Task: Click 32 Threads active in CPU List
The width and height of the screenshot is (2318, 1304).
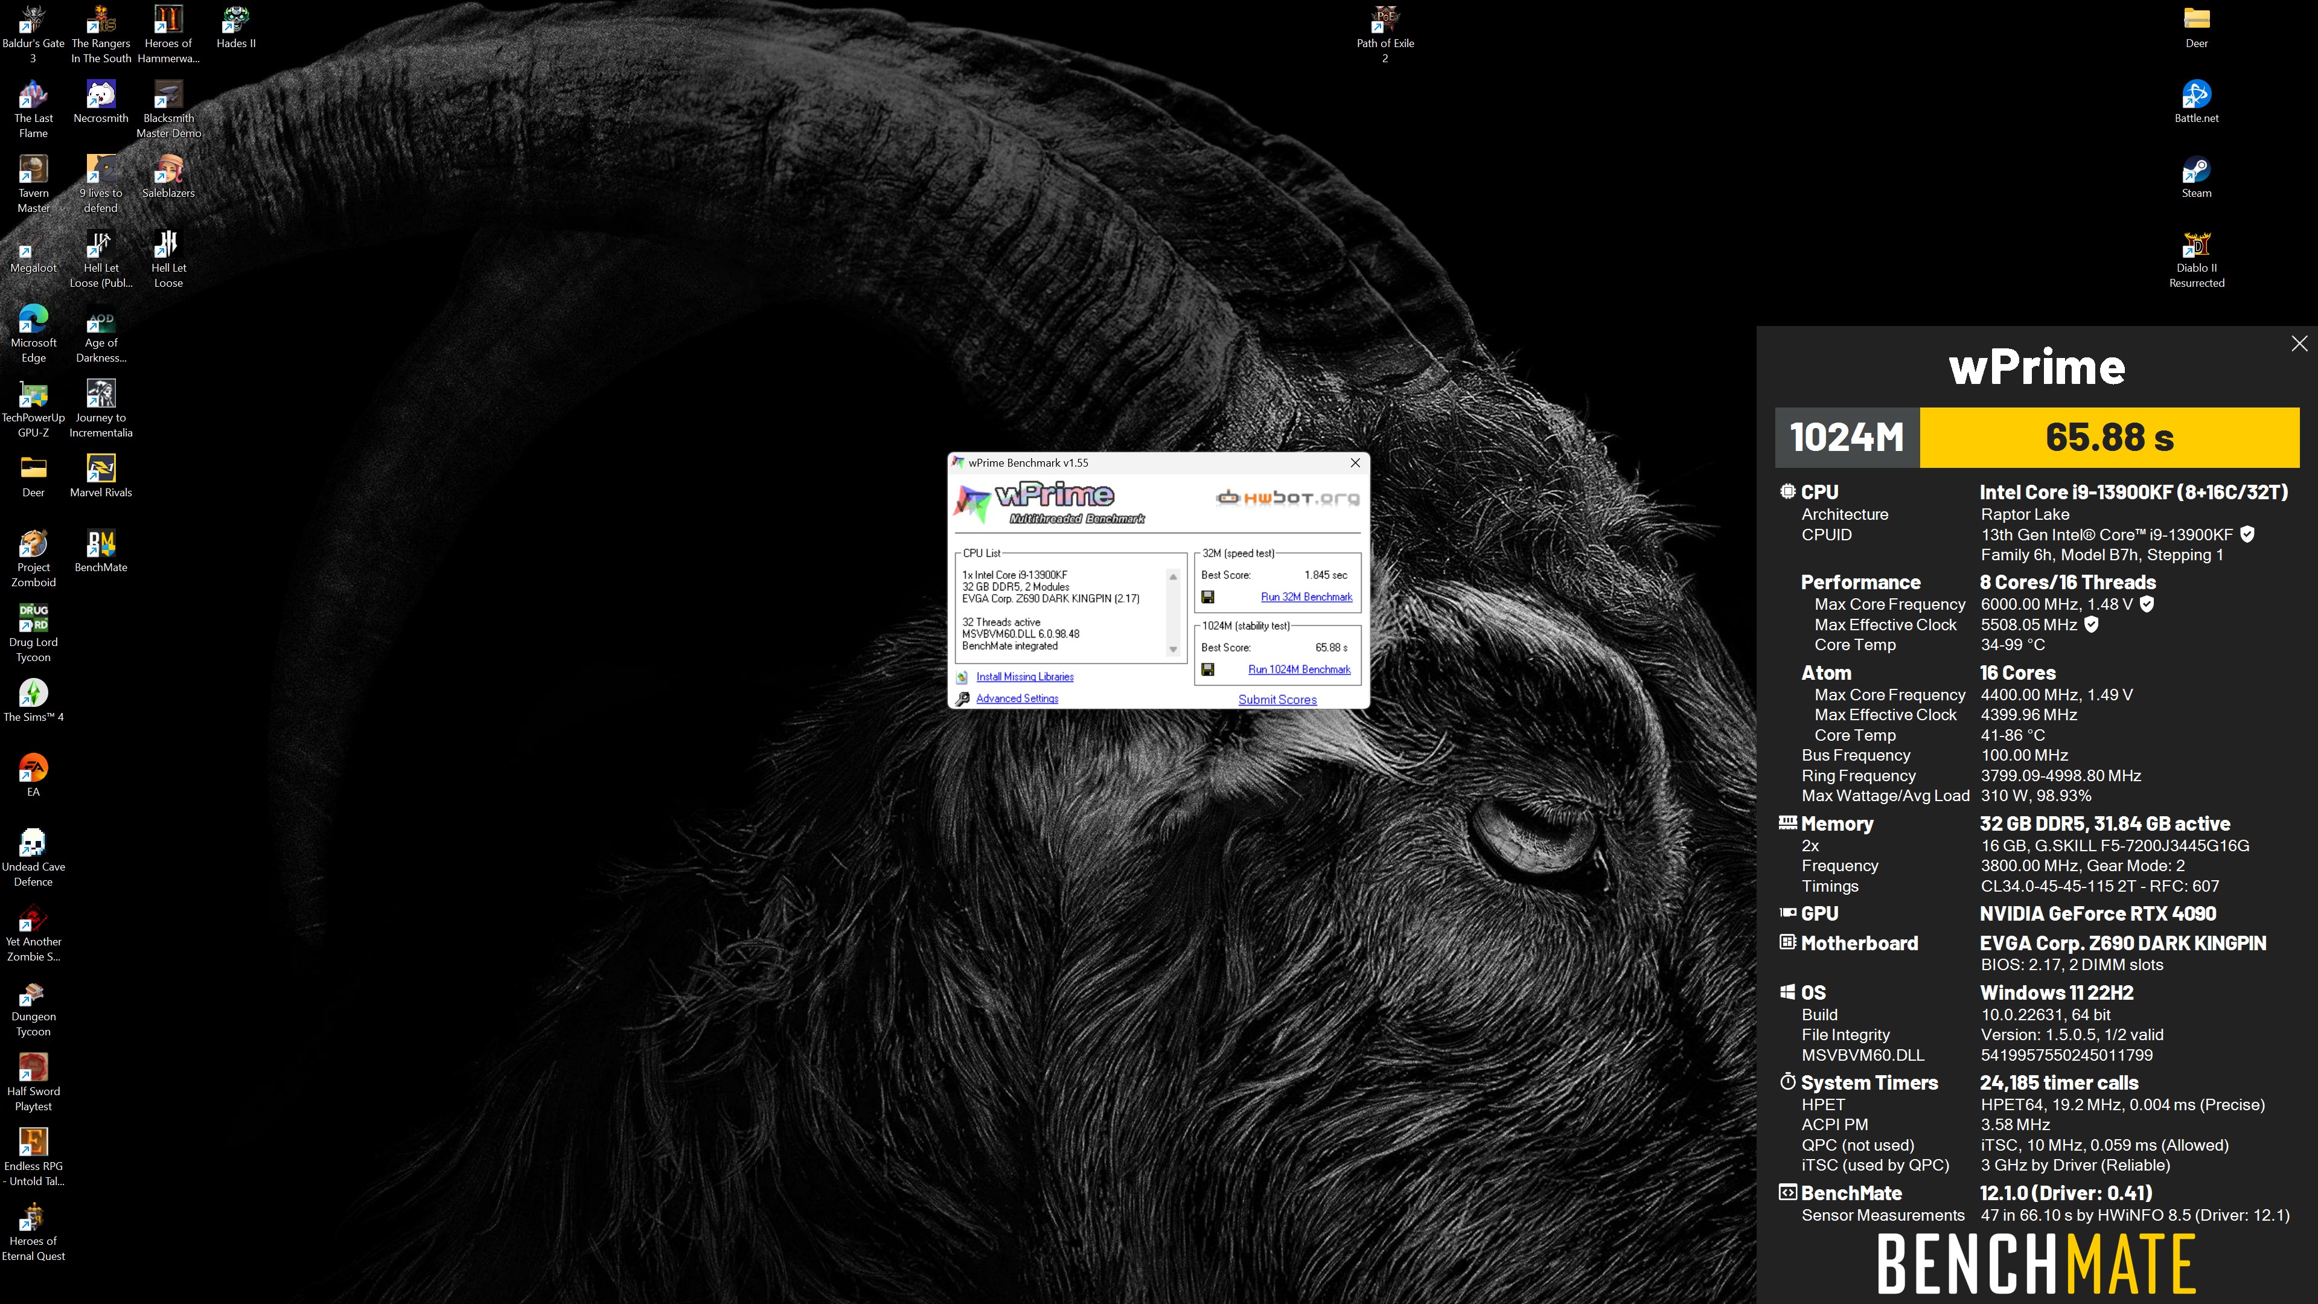Action: click(1001, 622)
